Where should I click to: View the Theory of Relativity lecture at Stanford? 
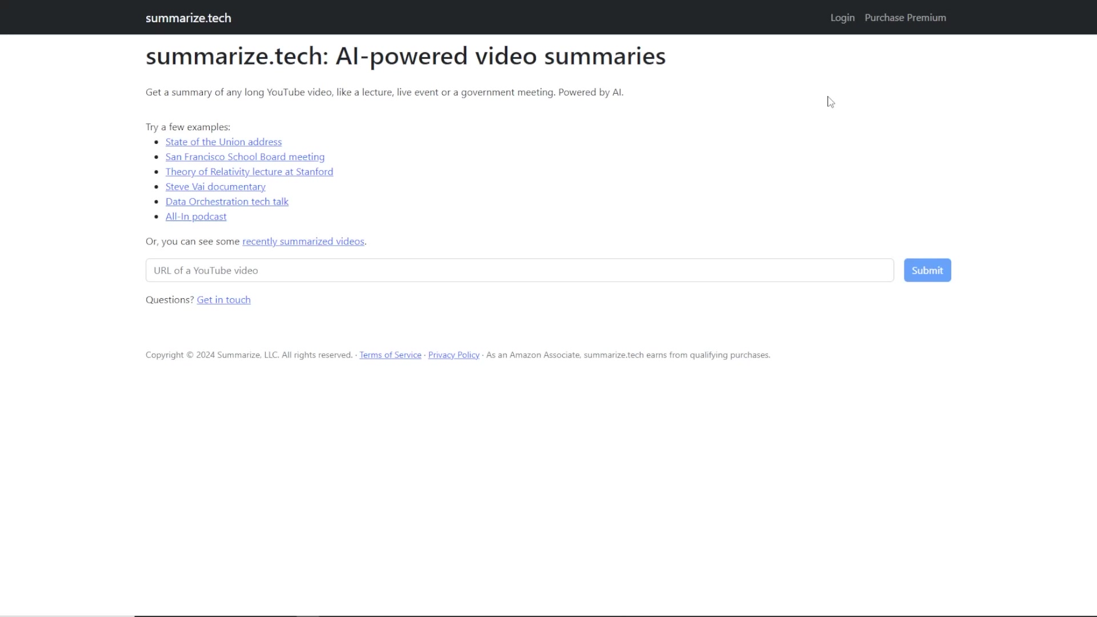coord(249,171)
